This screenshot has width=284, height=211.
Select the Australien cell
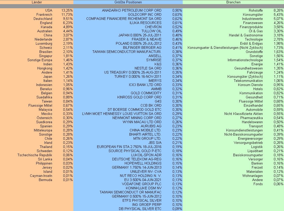pyautogui.click(x=44, y=31)
